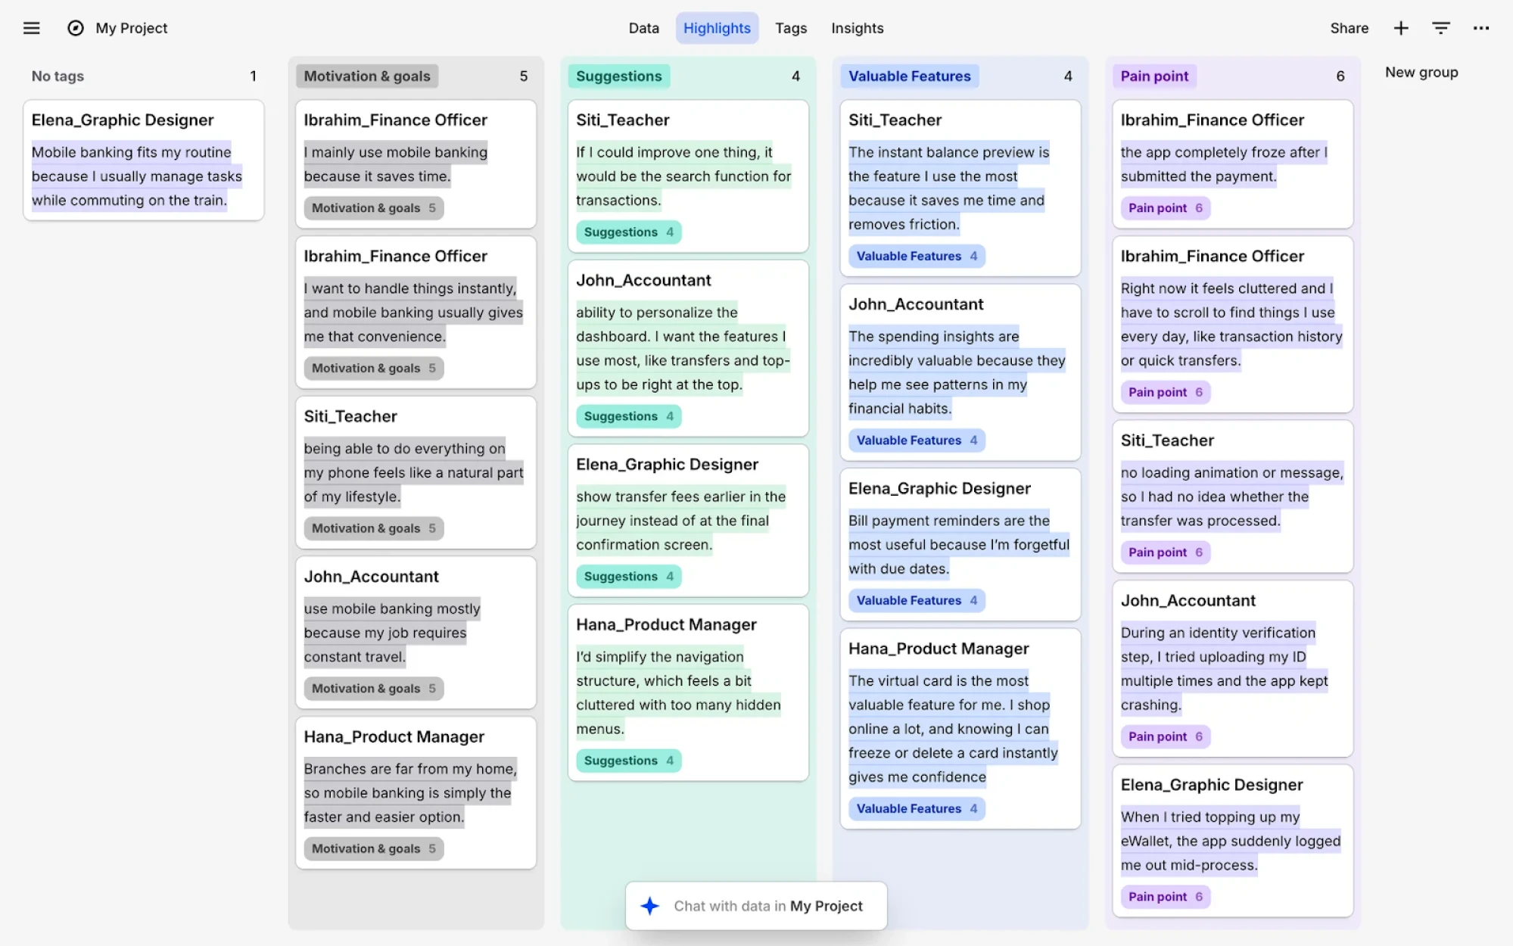
Task: Click the Chat with data input field
Action: click(x=767, y=906)
